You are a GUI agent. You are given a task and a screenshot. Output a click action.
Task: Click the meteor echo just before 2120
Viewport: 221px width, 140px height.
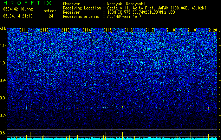[208, 108]
